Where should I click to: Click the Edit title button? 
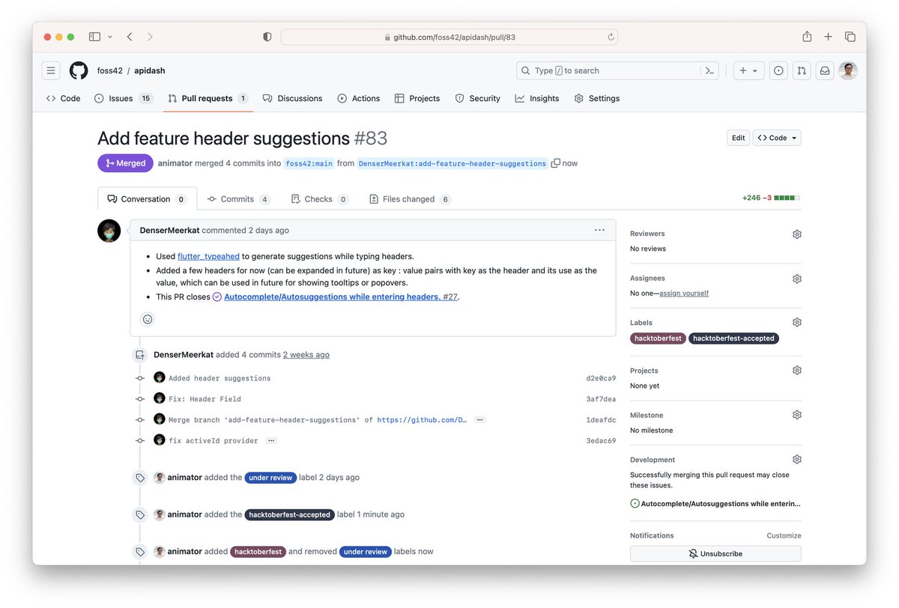(738, 138)
